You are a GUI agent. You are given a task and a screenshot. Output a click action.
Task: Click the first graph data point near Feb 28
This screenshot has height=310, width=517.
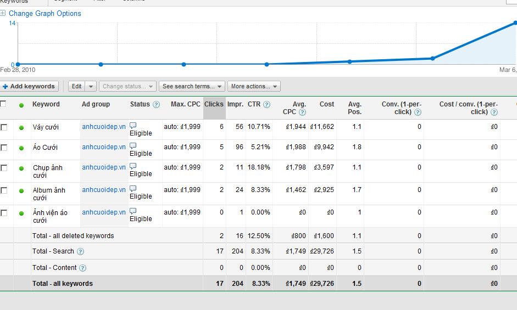coord(18,64)
